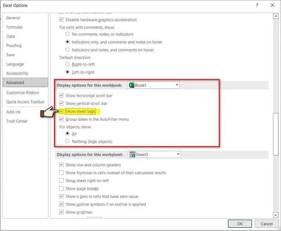Choose Nothing (hide objects) for objects
The image size is (281, 231).
(x=67, y=141)
